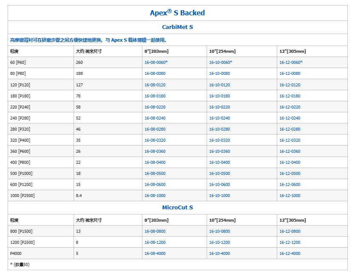
Task: Click the MicroCut S heading
Action: [177, 208]
